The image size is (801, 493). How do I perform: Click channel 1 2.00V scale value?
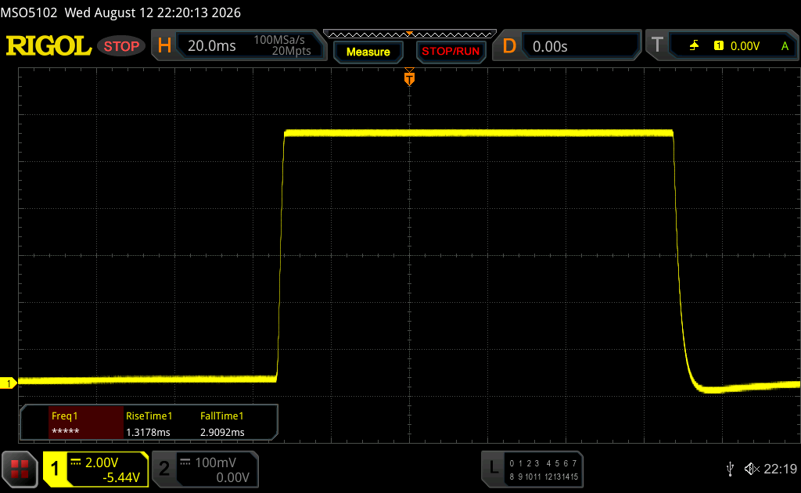coord(102,462)
